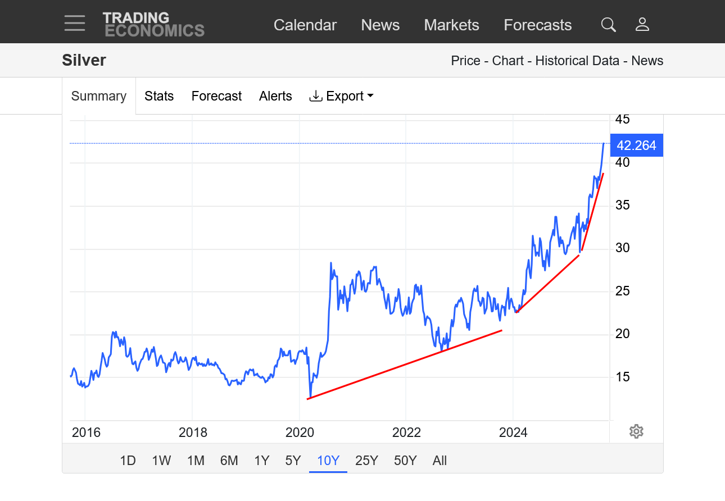Open the hamburger navigation menu
725x501 pixels.
[75, 24]
